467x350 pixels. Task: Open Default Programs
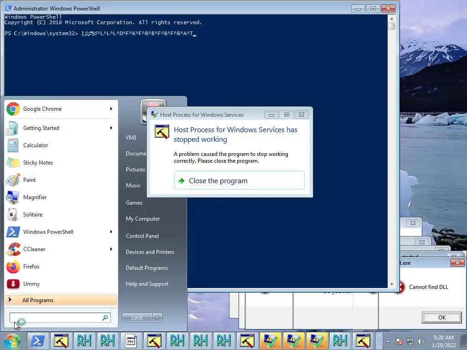[x=146, y=268]
